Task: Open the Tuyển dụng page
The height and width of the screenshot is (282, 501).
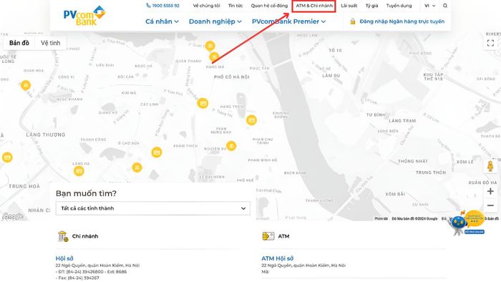Action: click(x=399, y=6)
